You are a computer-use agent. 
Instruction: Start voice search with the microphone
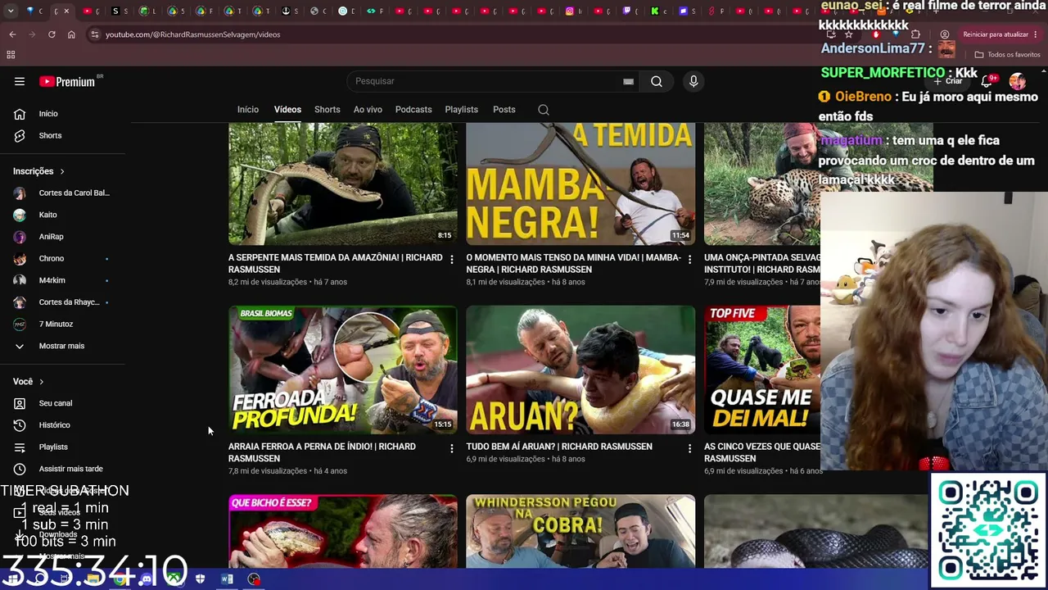coord(693,81)
